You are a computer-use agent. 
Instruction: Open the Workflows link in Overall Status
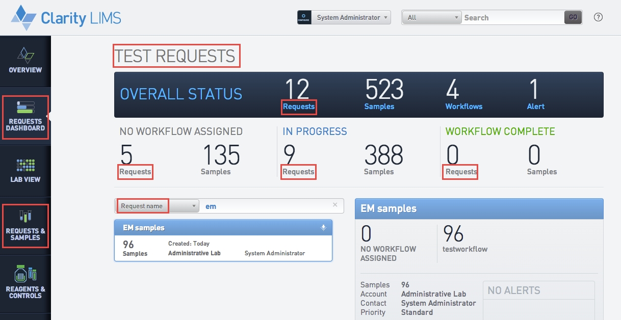[x=463, y=106]
